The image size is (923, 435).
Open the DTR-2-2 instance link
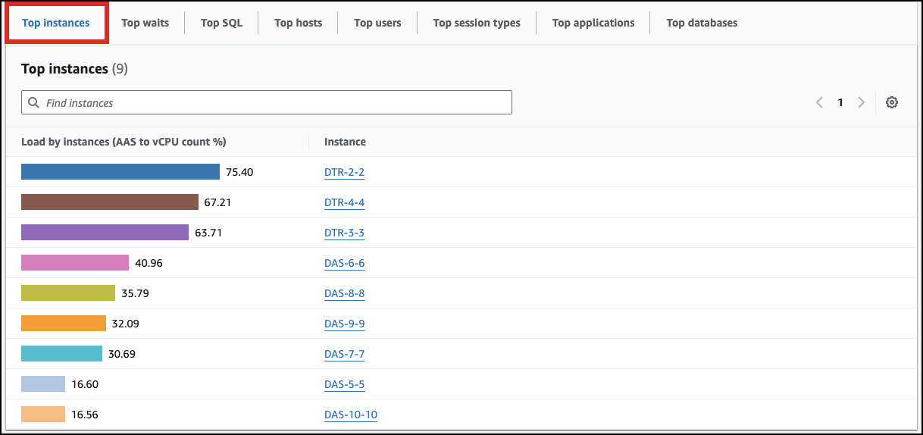coord(344,172)
